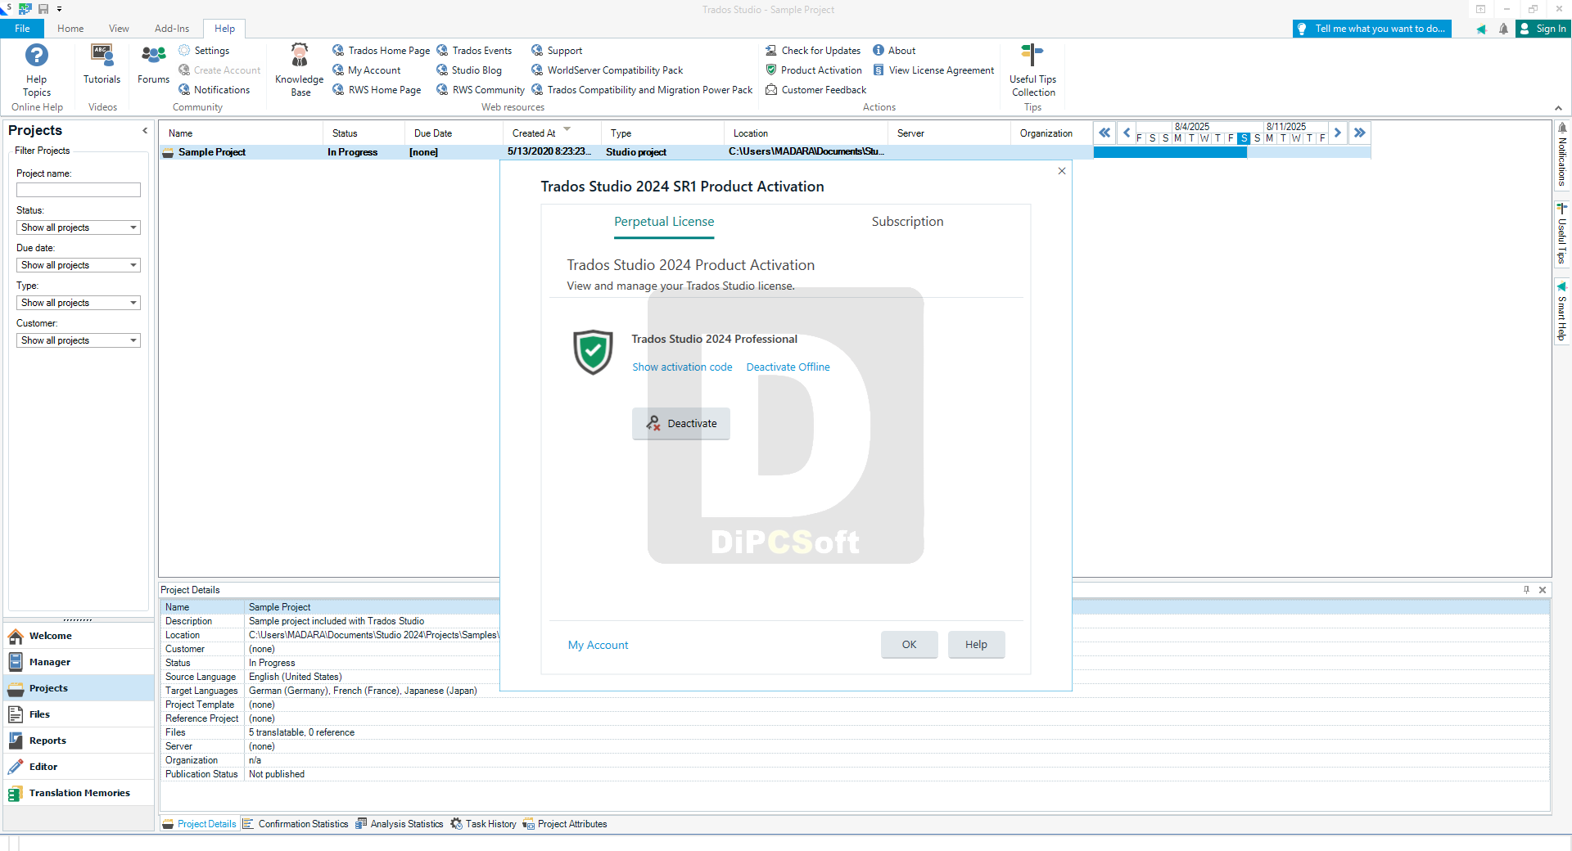1572x851 pixels.
Task: Open Trados Events web resource
Action: coord(474,51)
